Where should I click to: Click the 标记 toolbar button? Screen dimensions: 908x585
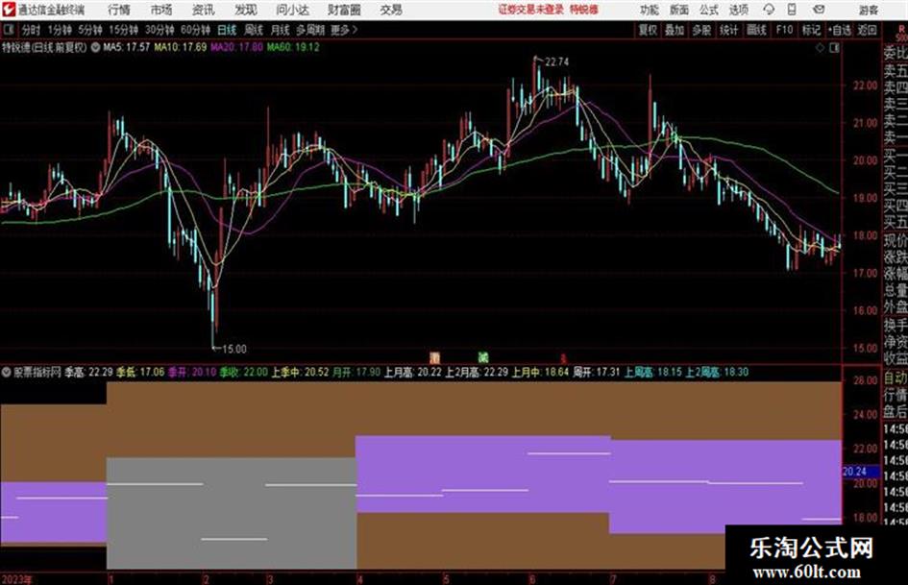811,30
